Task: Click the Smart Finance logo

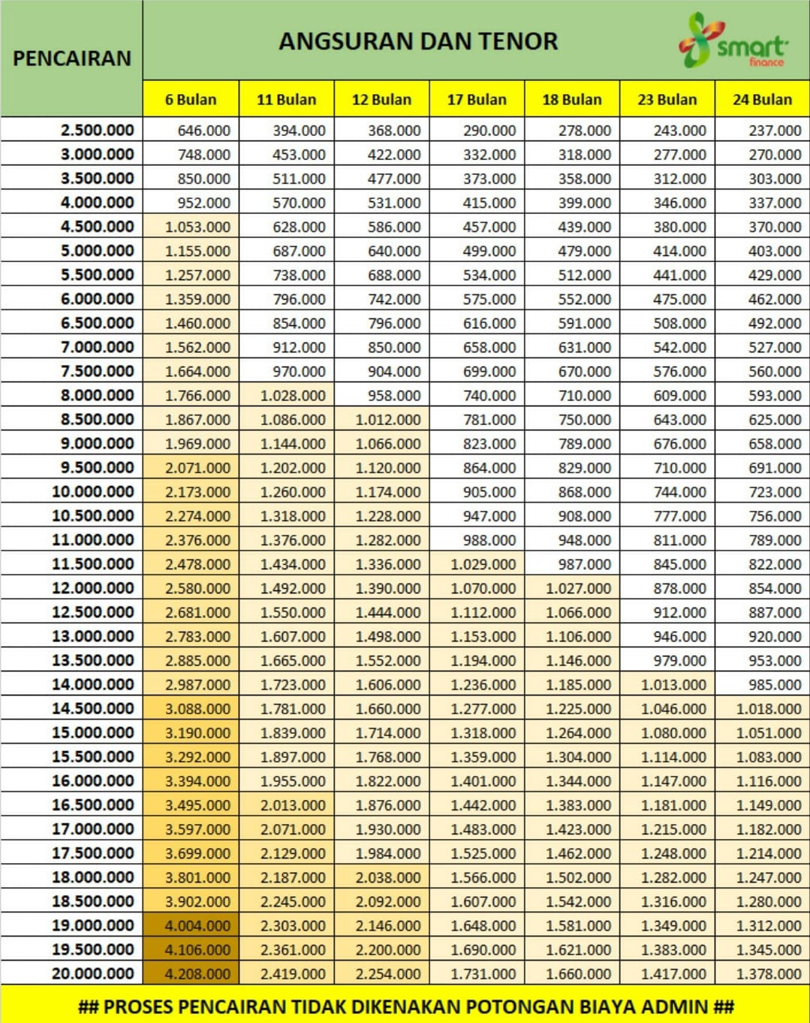Action: tap(733, 41)
